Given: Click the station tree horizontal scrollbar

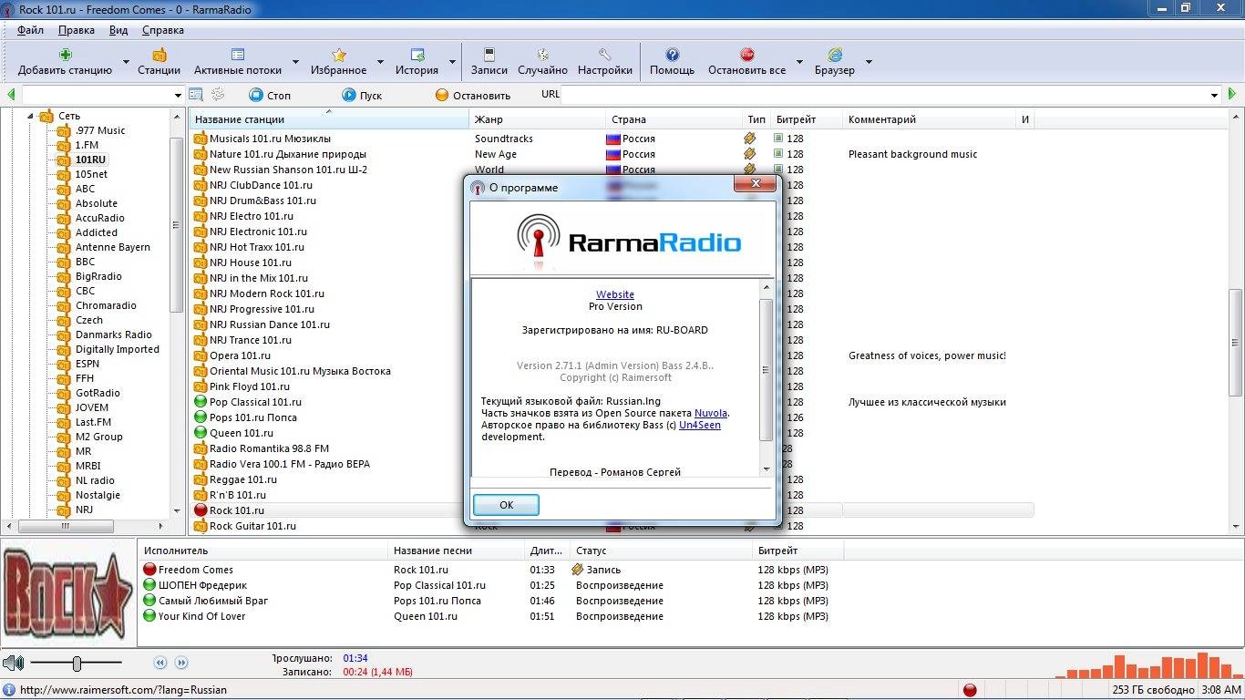Looking at the screenshot, I should 65,526.
